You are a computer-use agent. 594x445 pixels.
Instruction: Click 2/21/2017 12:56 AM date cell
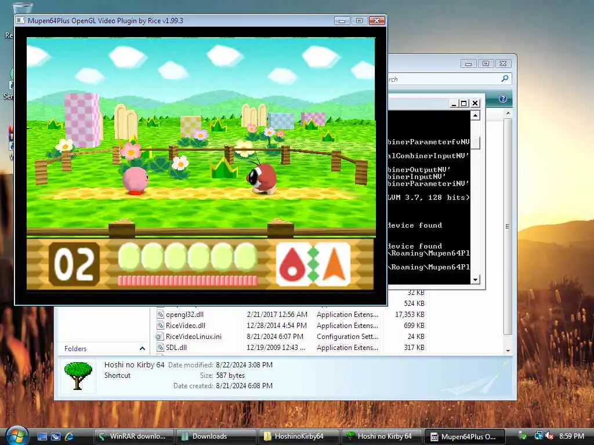[x=277, y=315]
